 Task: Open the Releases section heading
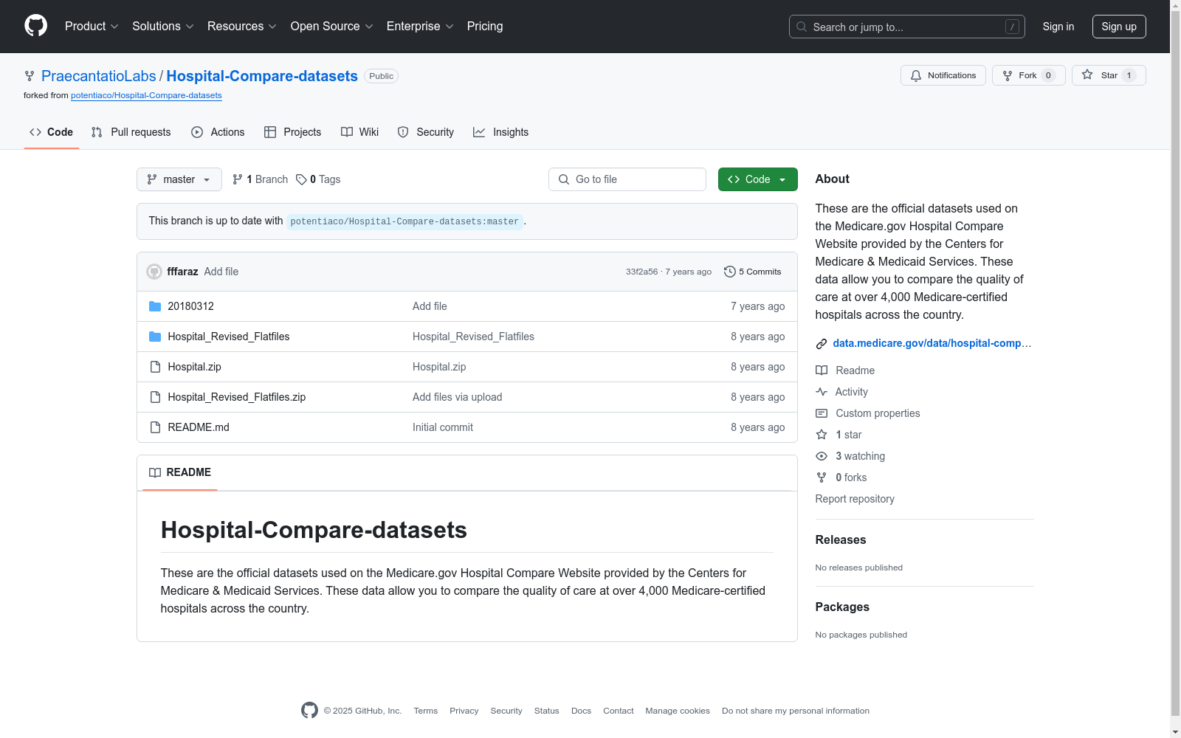pyautogui.click(x=841, y=540)
